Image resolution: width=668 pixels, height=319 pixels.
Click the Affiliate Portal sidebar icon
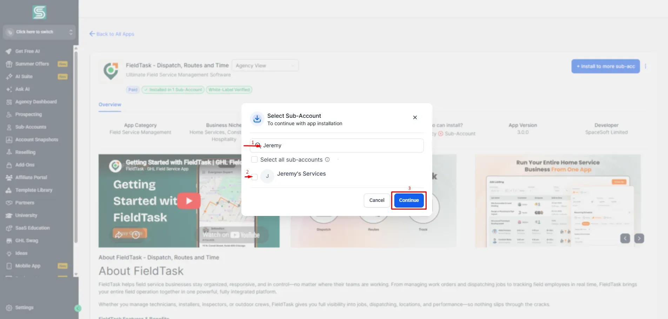(x=9, y=177)
